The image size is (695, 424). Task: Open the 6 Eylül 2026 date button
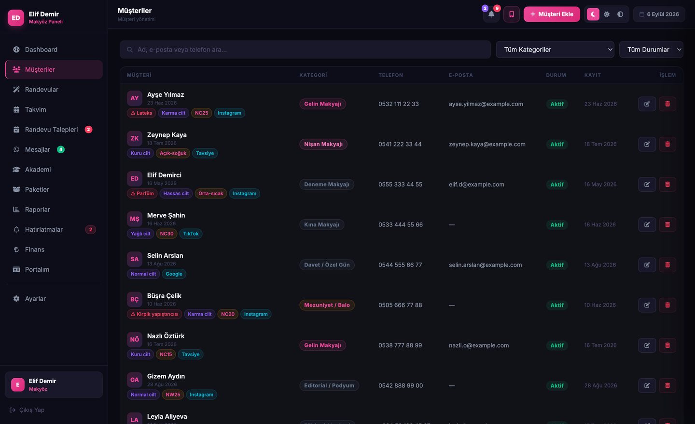[659, 14]
